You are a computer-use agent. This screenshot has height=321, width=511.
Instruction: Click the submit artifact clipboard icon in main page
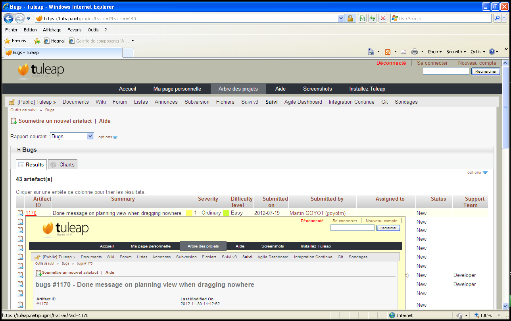click(x=14, y=121)
